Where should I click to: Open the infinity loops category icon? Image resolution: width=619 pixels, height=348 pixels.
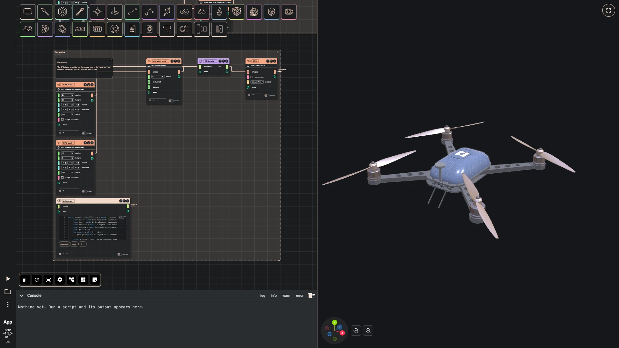[x=184, y=12]
